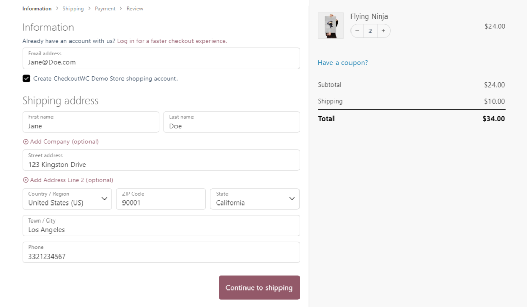The height and width of the screenshot is (307, 527).
Task: Jump to the Review breadcrumb step
Action: pyautogui.click(x=135, y=9)
